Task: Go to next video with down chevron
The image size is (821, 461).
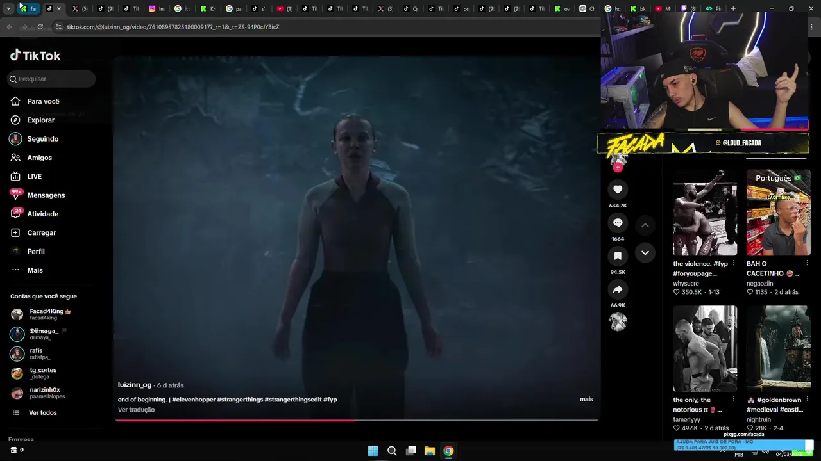Action: [645, 253]
